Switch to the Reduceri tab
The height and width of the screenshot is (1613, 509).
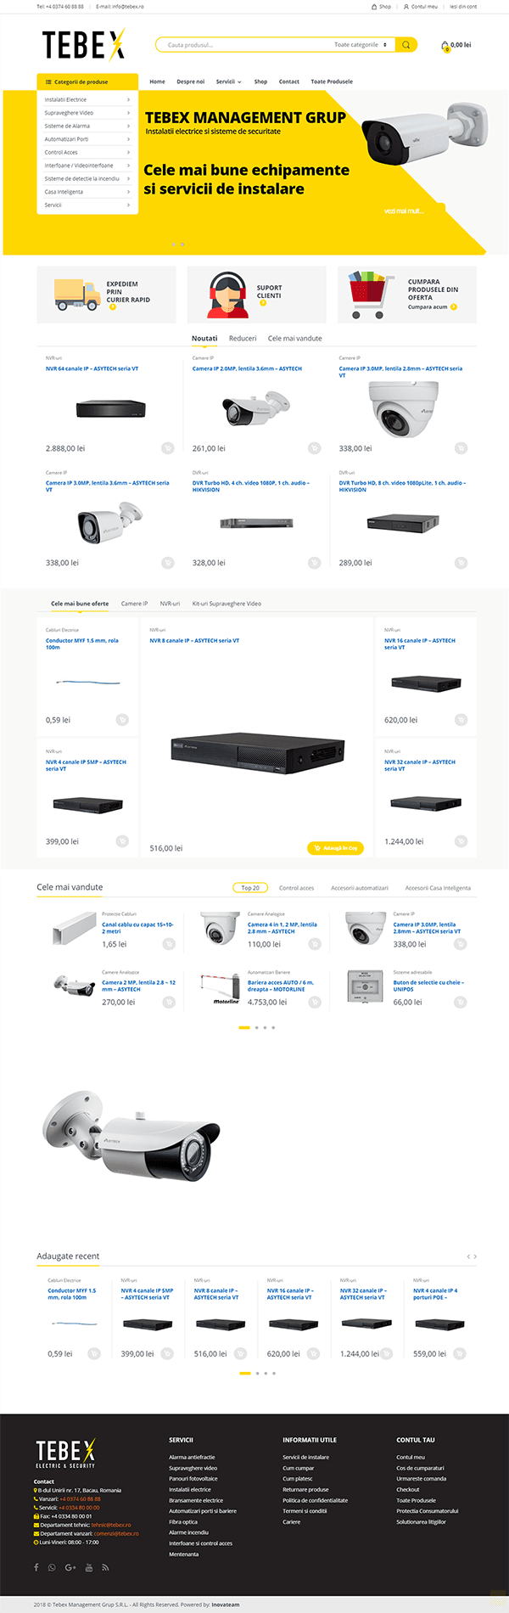[x=243, y=339]
